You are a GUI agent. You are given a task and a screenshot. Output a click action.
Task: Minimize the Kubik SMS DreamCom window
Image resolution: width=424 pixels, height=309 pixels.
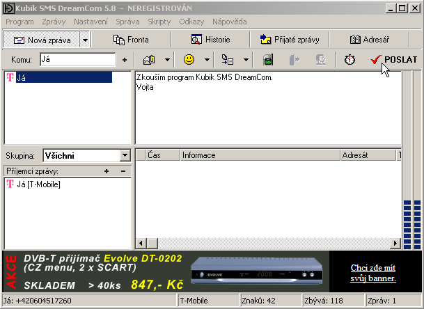pos(390,8)
